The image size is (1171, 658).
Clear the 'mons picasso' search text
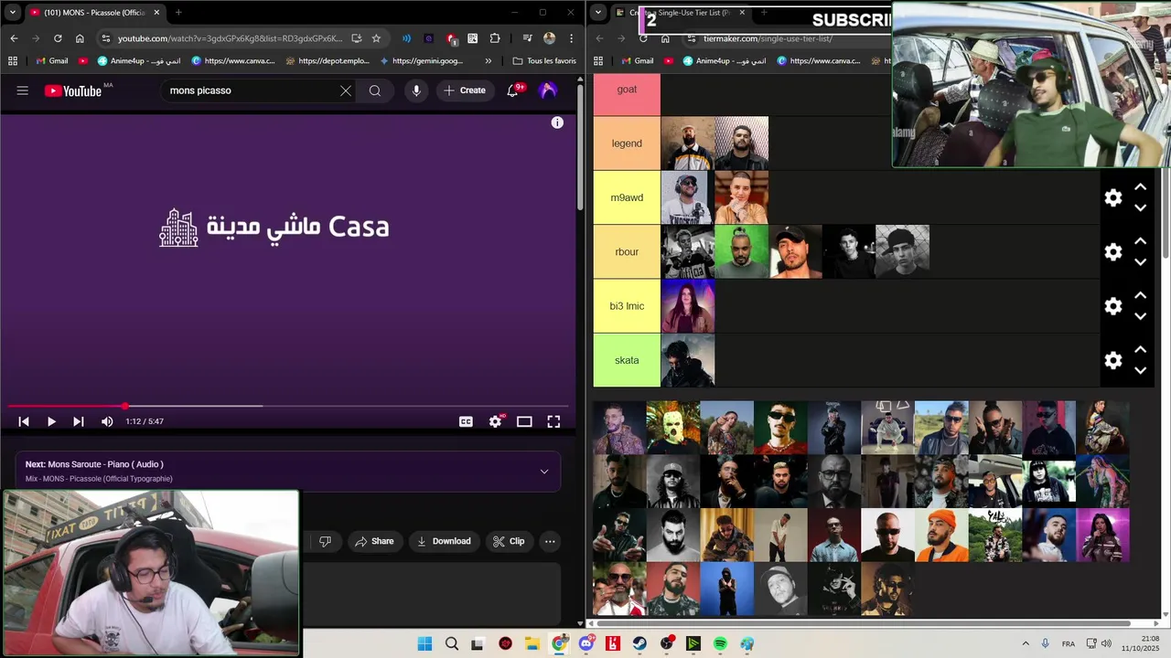[346, 90]
